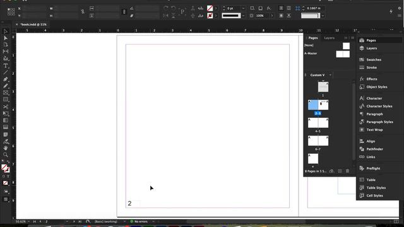The width and height of the screenshot is (404, 227).
Task: Select the Zoom tool
Action: [x=6, y=154]
